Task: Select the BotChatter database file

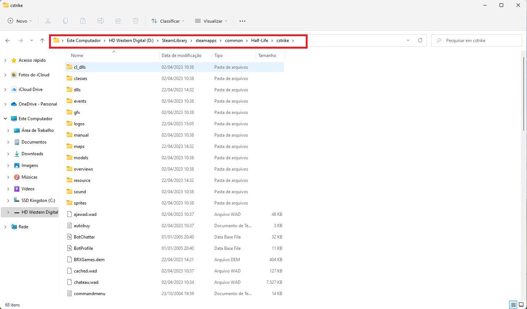Action: click(x=174, y=237)
